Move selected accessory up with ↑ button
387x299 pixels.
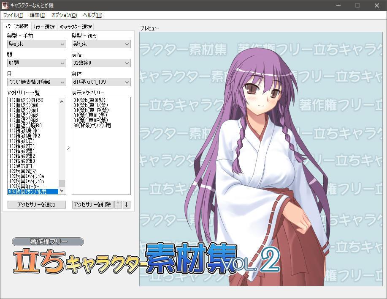tap(118, 205)
